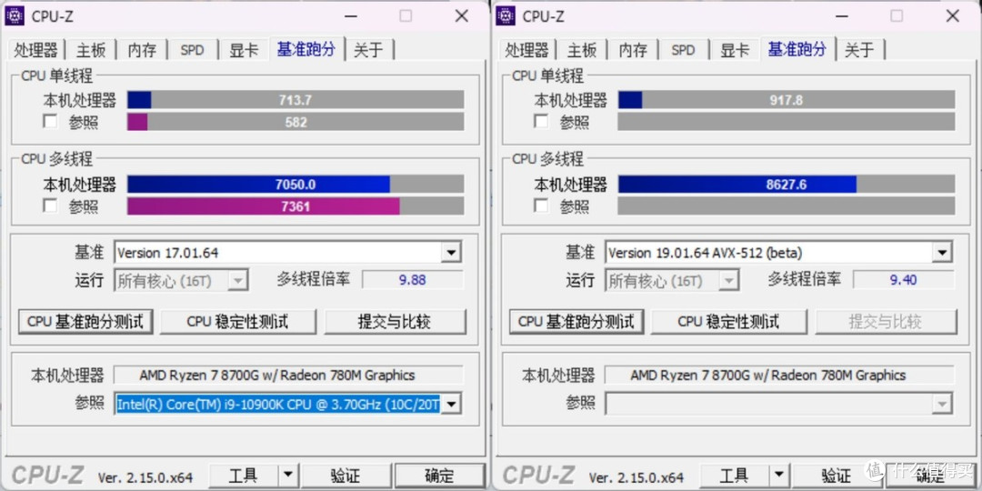This screenshot has width=982, height=491.
Task: Click 验证 button in right window
Action: pos(837,476)
